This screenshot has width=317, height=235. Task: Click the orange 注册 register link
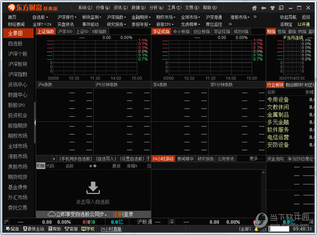117,214
